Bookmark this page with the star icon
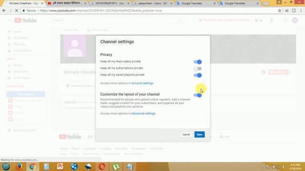Screen dimensions: 305x171 click(x=280, y=10)
